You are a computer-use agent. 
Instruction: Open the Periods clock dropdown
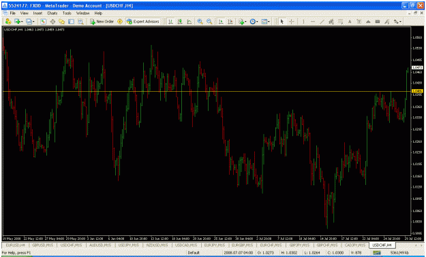[254, 22]
